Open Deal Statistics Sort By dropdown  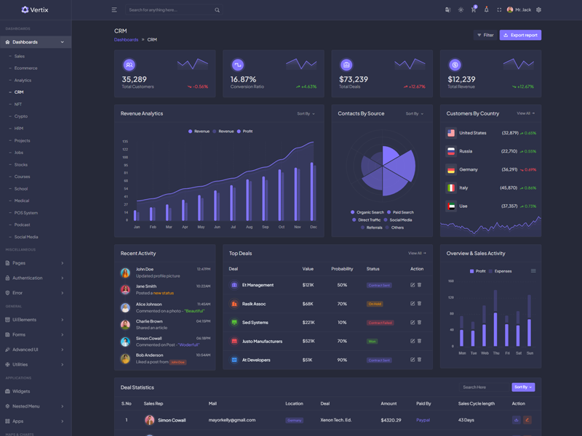click(x=523, y=387)
